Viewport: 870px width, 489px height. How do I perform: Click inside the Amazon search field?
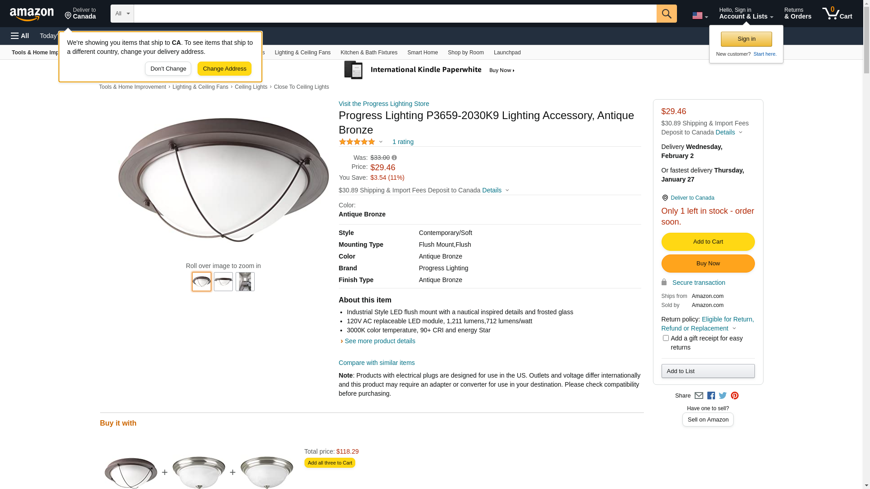coord(395,14)
